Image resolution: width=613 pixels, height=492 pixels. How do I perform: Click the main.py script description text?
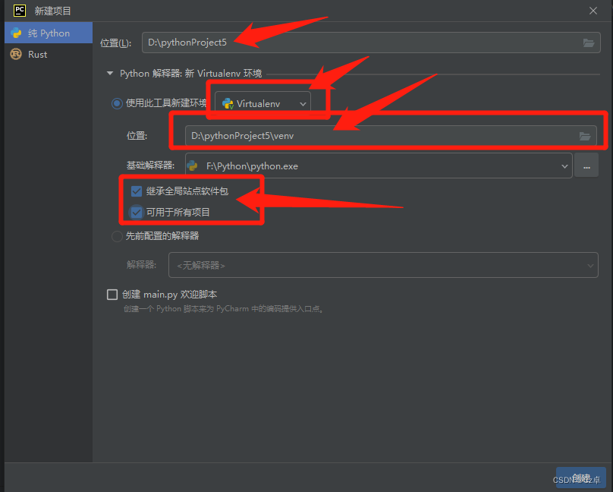223,308
